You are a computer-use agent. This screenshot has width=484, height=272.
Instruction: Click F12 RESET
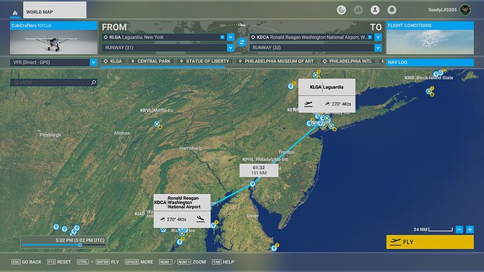pyautogui.click(x=59, y=261)
